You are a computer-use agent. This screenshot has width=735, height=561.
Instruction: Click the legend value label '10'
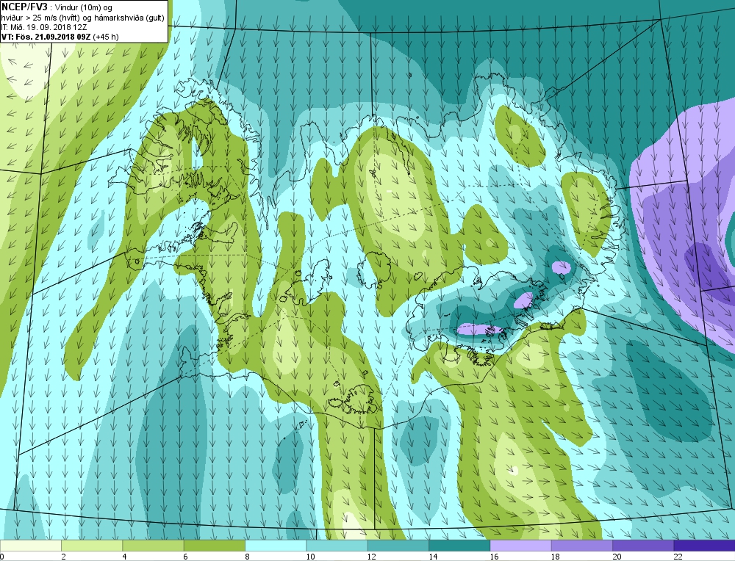[310, 557]
